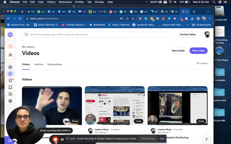This screenshot has height=144, width=231.
Task: Hide the screen sharing notification bar
Action: pos(162,139)
